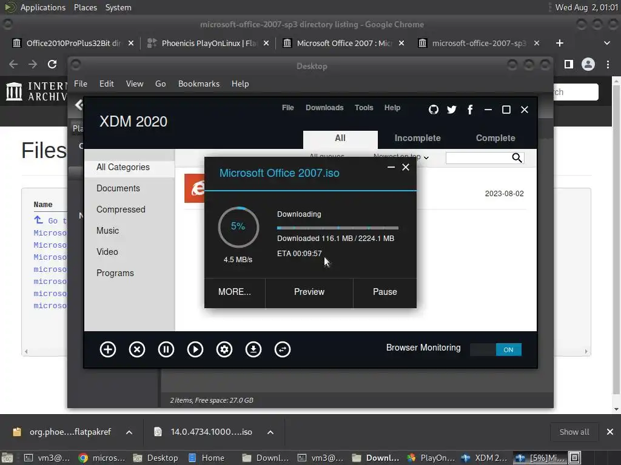This screenshot has height=465, width=621.
Task: Click the add new download plus icon
Action: (108, 349)
